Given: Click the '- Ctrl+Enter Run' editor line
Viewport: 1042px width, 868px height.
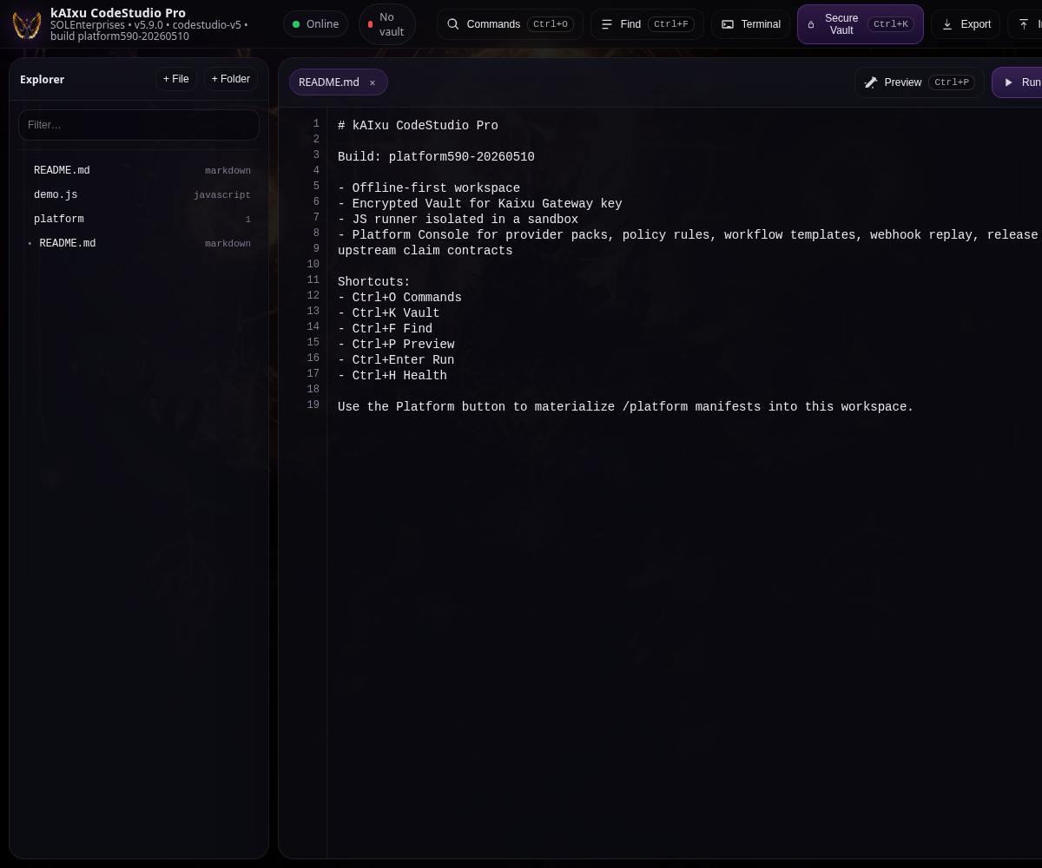Looking at the screenshot, I should click(x=396, y=360).
